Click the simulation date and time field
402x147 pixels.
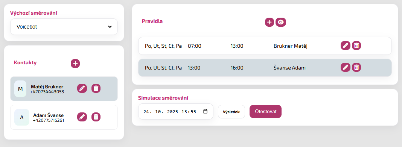point(176,111)
